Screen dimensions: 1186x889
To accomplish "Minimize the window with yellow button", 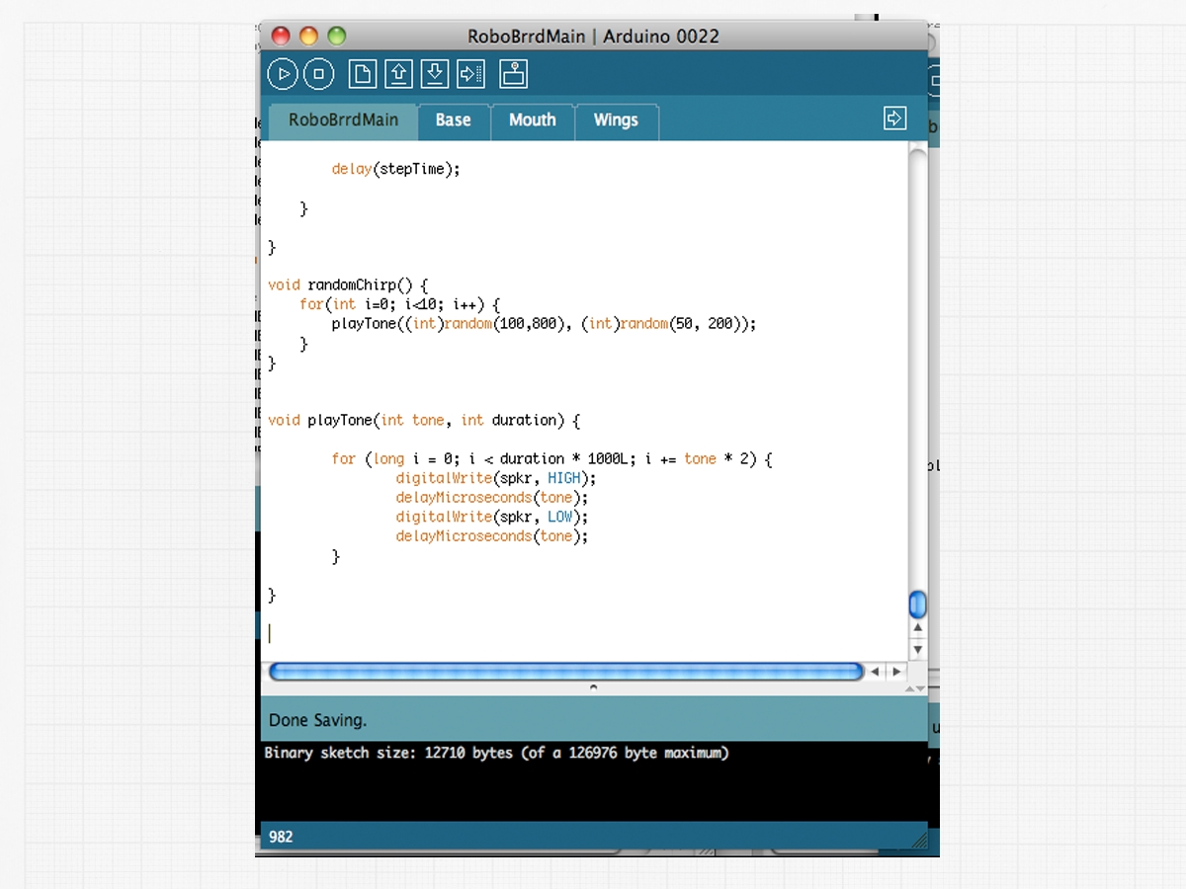I will point(308,37).
